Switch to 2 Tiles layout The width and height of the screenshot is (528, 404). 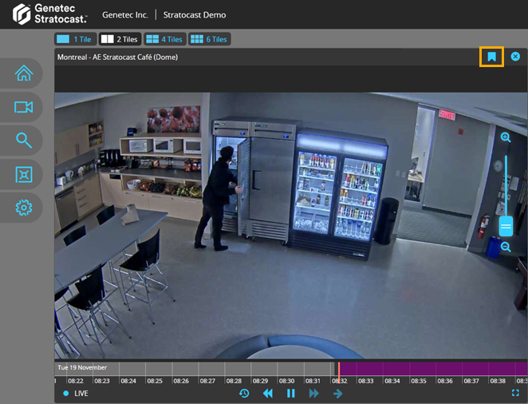pos(120,39)
